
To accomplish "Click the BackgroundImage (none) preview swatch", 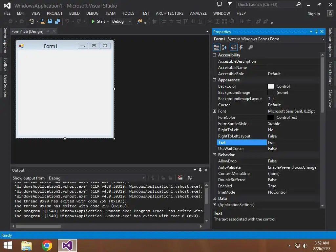I will pos(271,93).
